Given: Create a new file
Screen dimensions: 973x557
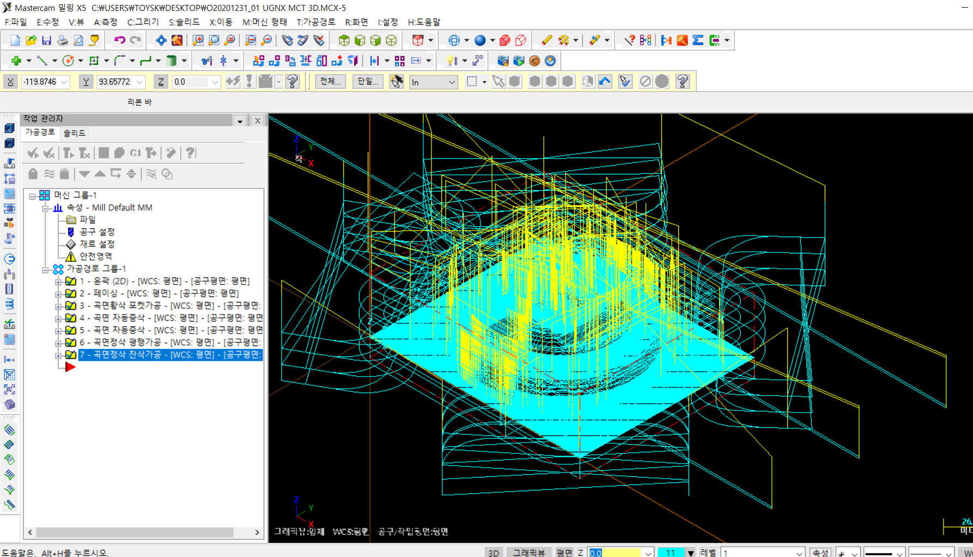Looking at the screenshot, I should (x=15, y=40).
